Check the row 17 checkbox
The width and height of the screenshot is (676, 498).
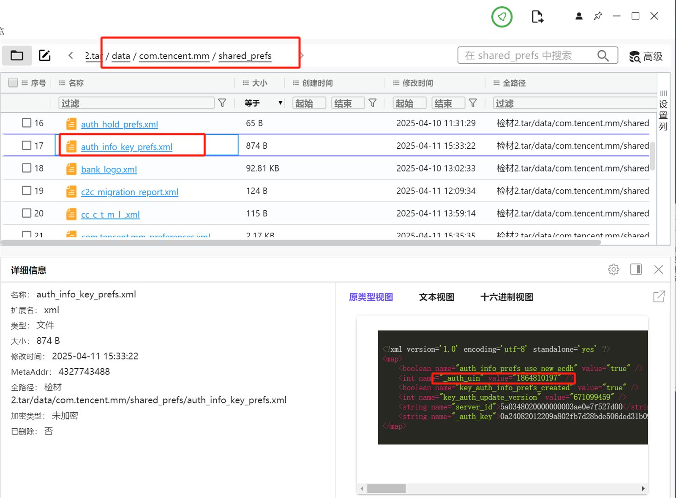[27, 145]
